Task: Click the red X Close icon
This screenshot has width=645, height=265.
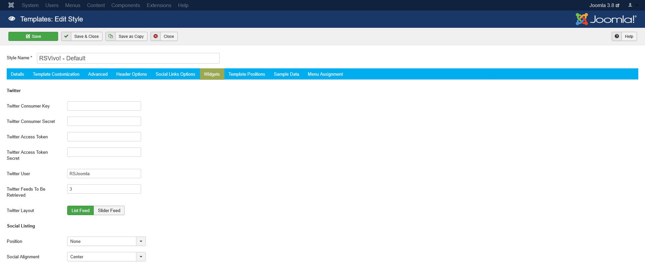Action: tap(156, 36)
